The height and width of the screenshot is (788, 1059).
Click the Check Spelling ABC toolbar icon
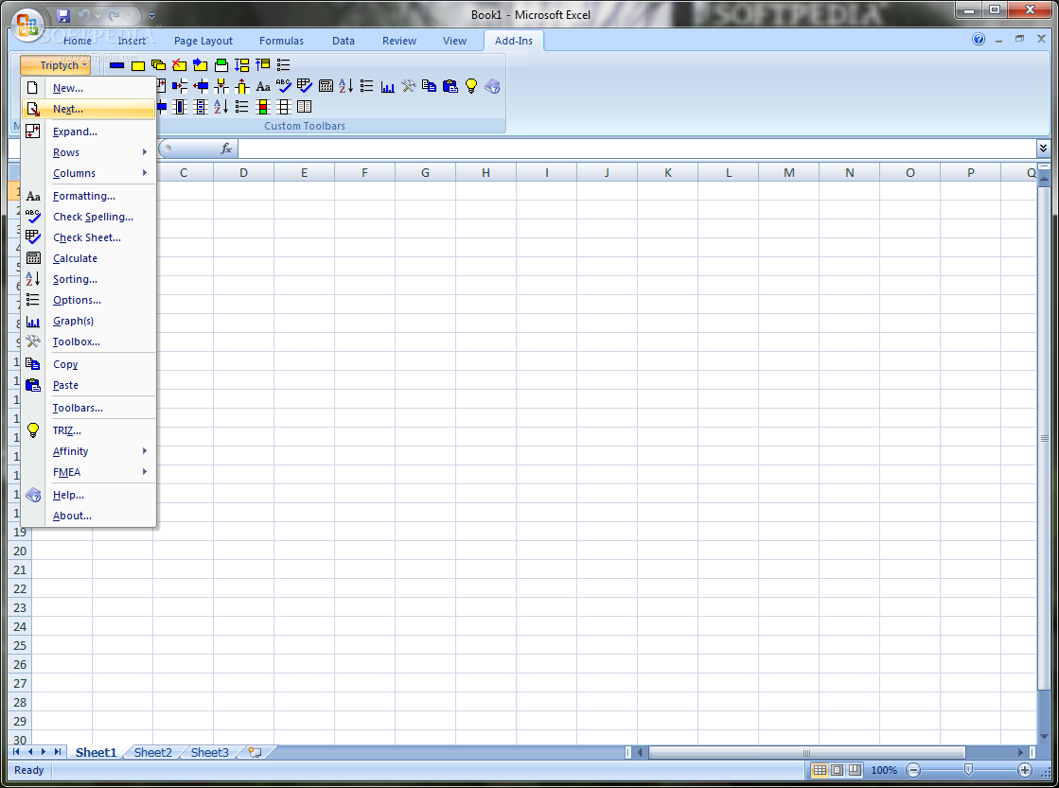[x=284, y=86]
